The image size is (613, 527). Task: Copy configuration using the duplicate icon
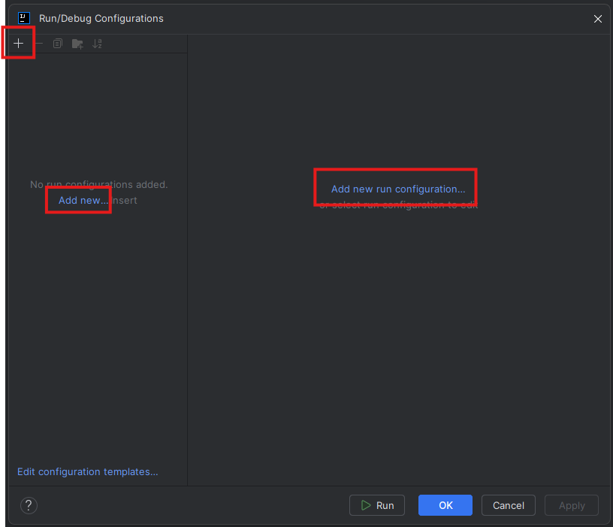(x=58, y=43)
